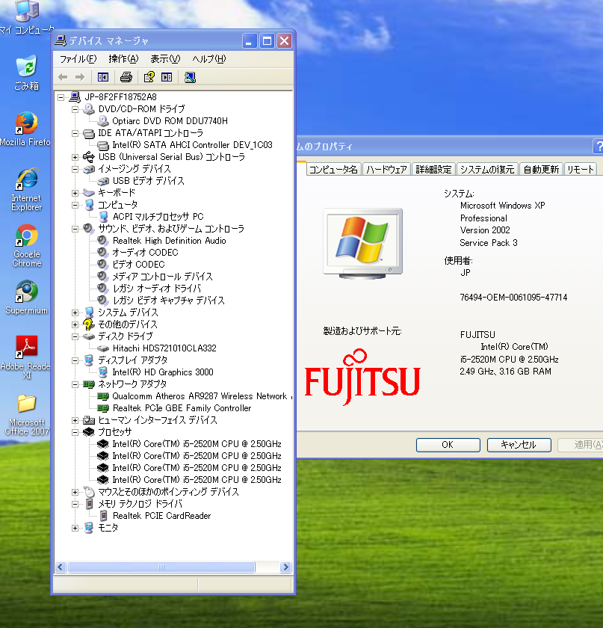Switch to リモート tab

click(x=580, y=170)
